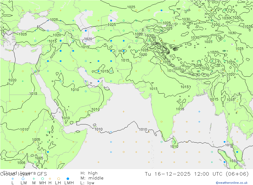Click the 'L: low' legend text
The height and width of the screenshot is (185, 253).
[x=87, y=183]
